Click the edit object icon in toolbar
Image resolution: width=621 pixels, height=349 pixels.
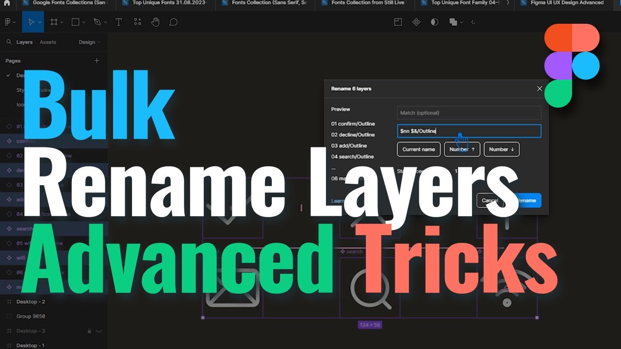click(x=398, y=22)
